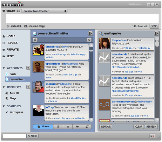The image size is (162, 142).
Task: Open joffrey username link
Action: point(50,107)
